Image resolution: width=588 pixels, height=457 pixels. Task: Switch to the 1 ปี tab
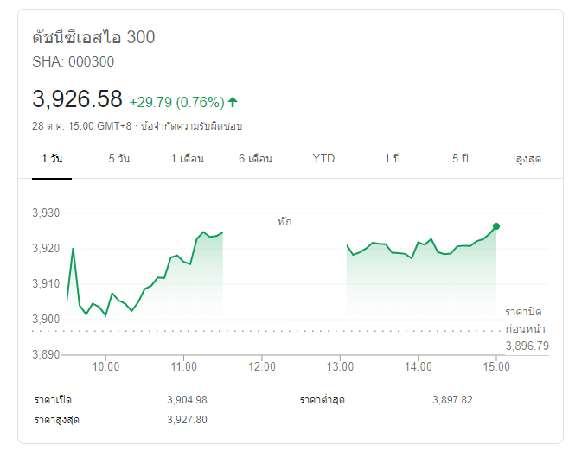point(393,159)
